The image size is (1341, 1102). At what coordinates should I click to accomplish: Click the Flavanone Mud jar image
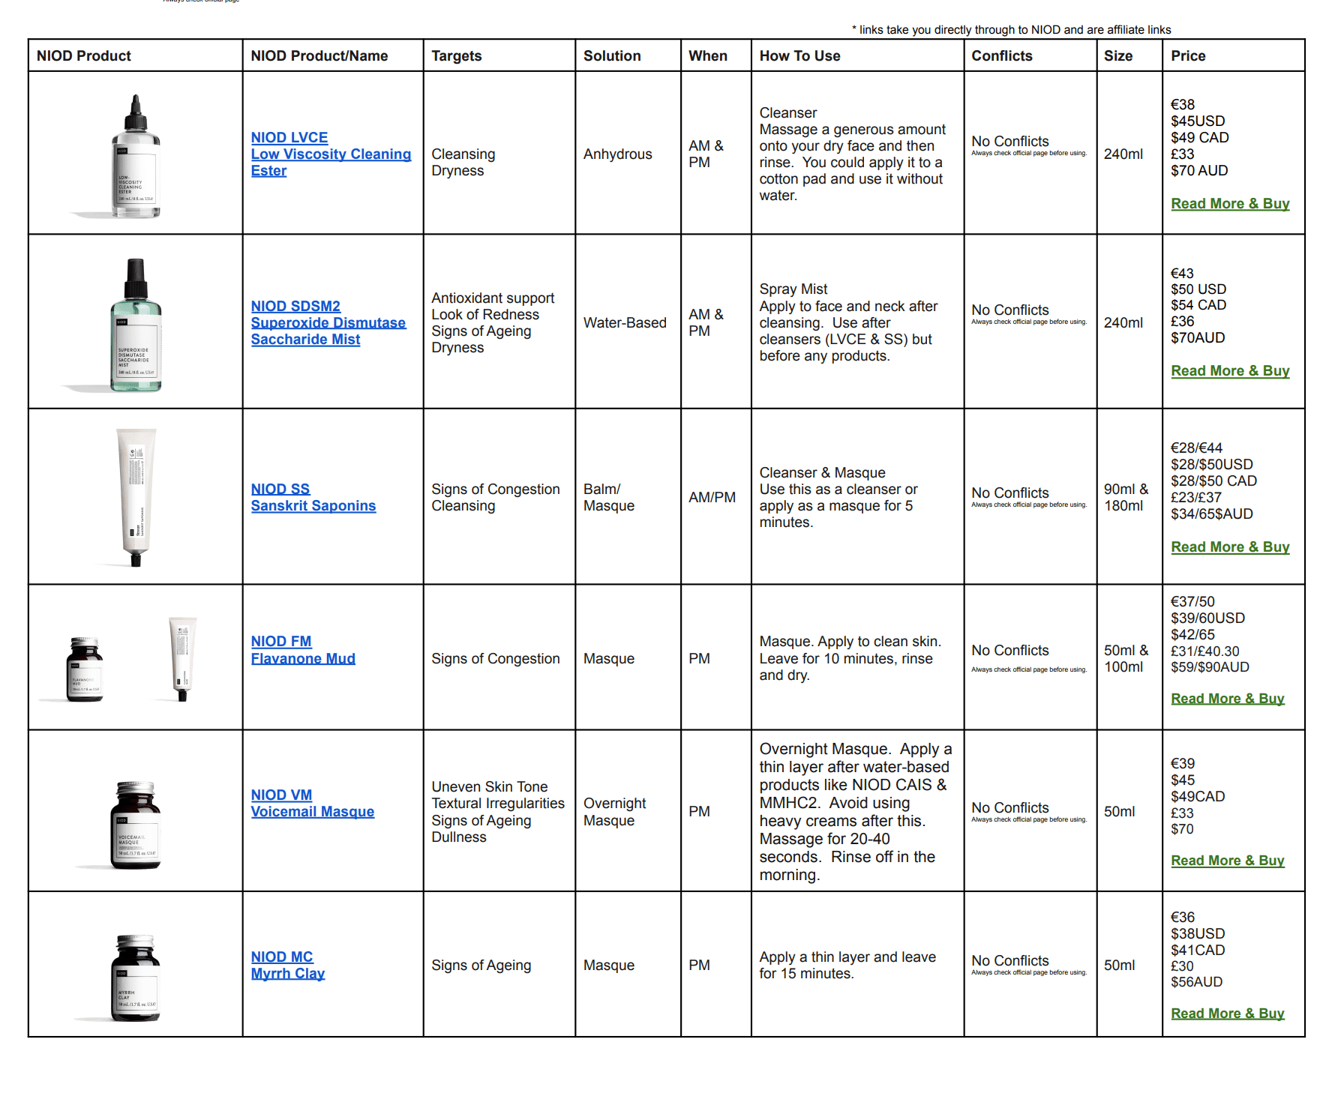point(85,669)
